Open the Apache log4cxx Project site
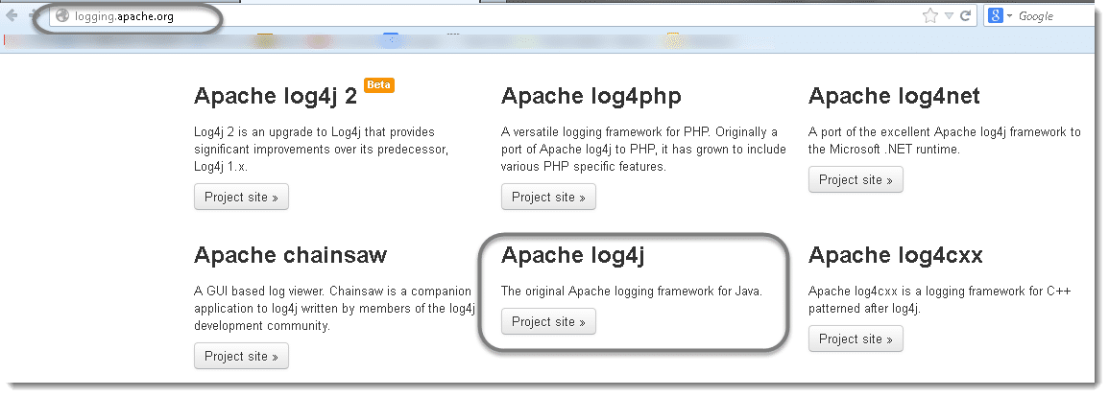This screenshot has width=1109, height=397. (856, 339)
